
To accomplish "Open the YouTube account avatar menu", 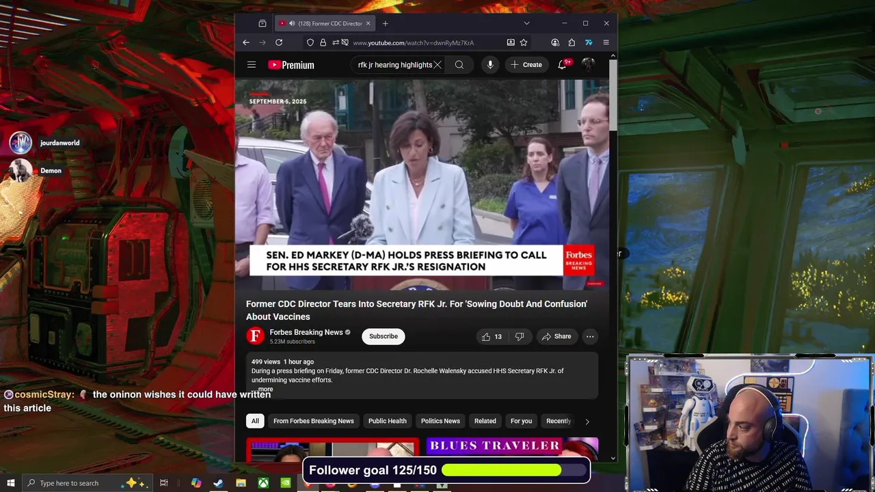I will [588, 65].
